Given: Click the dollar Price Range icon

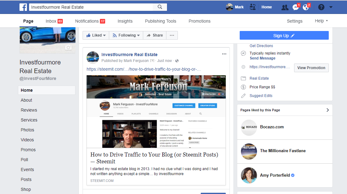Looking at the screenshot, I should click(243, 87).
